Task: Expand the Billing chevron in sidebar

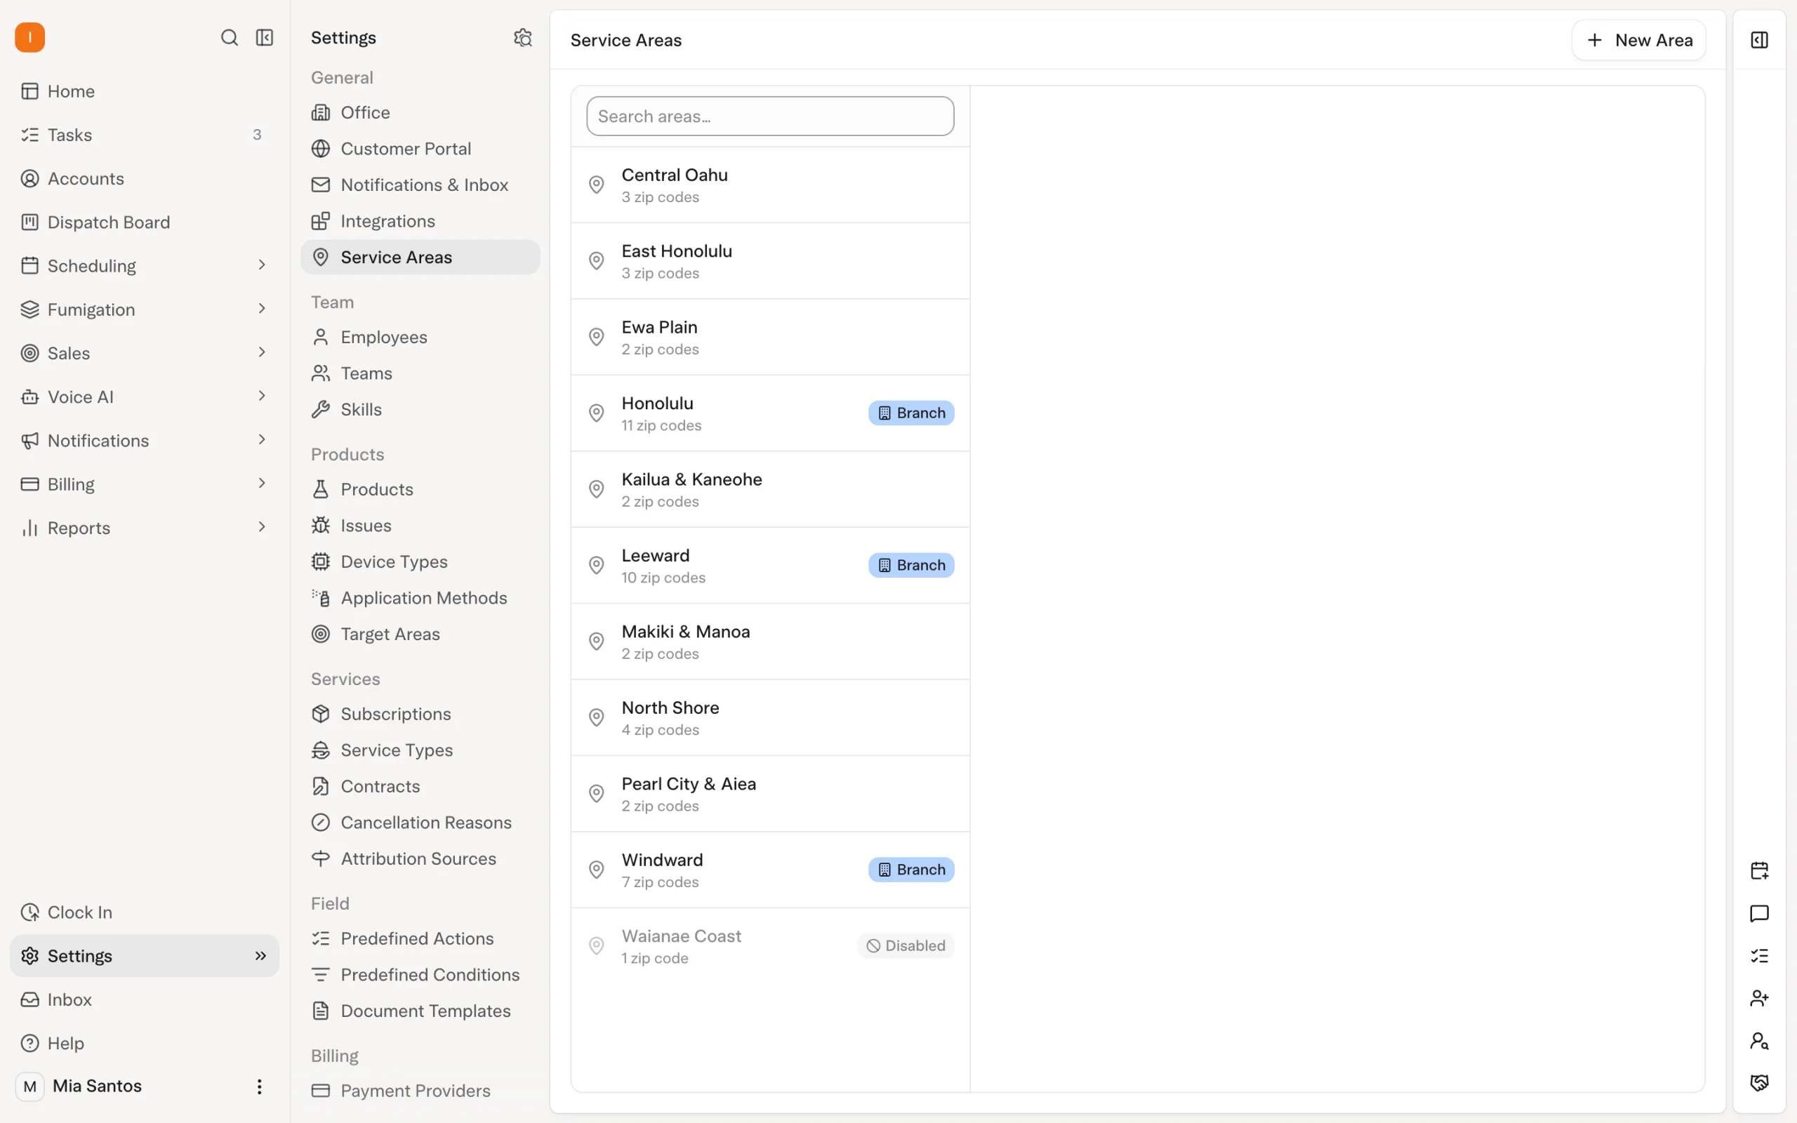Action: click(x=261, y=484)
